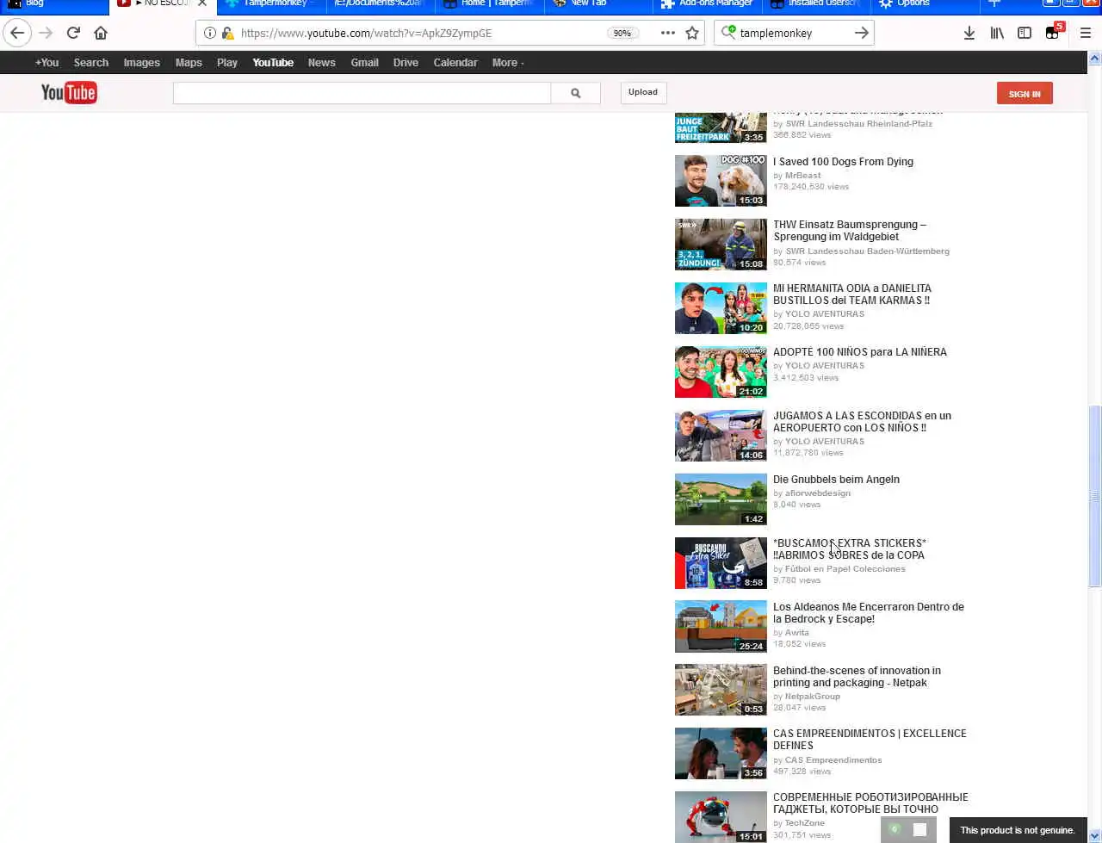
Task: Open 'THW Einsatz Baumsprengung' video title
Action: (850, 231)
